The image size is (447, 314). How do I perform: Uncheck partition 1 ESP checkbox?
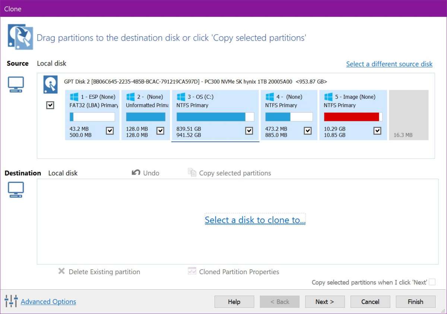click(x=110, y=131)
